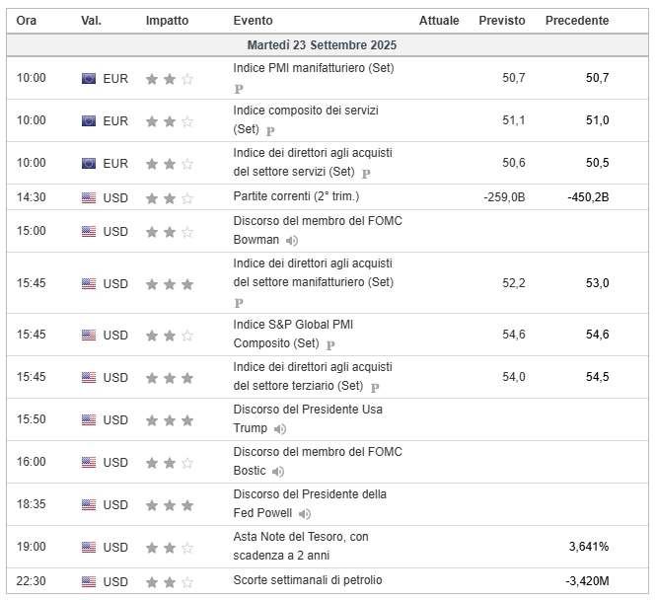Click the speaker icon beside Trump speech
Image resolution: width=657 pixels, height=600 pixels.
(x=280, y=429)
